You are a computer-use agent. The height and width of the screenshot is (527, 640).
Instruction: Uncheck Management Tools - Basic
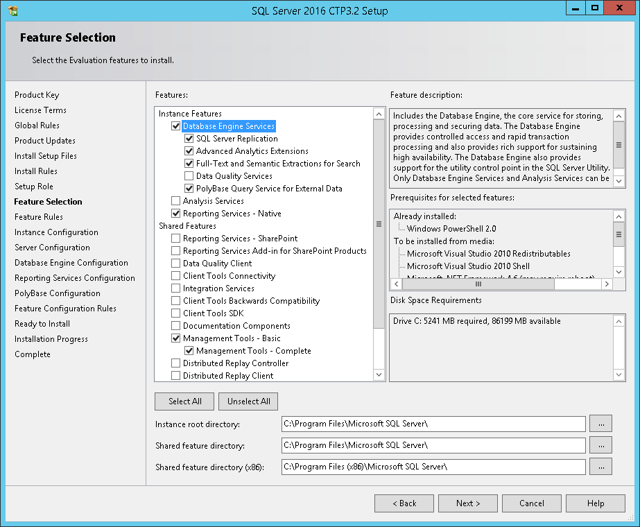pos(176,338)
